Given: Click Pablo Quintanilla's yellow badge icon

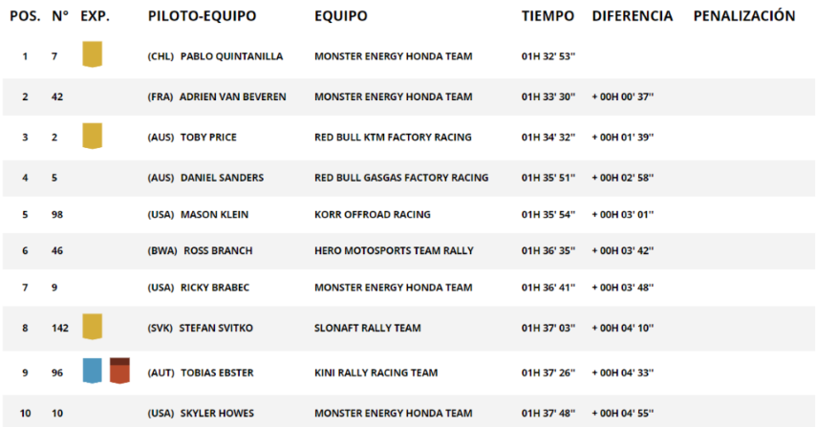Looking at the screenshot, I should (92, 54).
